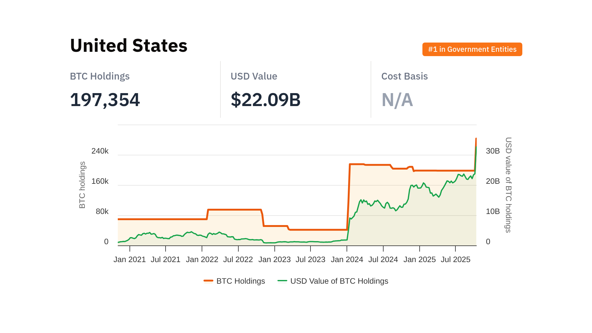Toggle BTC Holdings series in the legend
Screen dimensions: 592x333
pyautogui.click(x=240, y=281)
